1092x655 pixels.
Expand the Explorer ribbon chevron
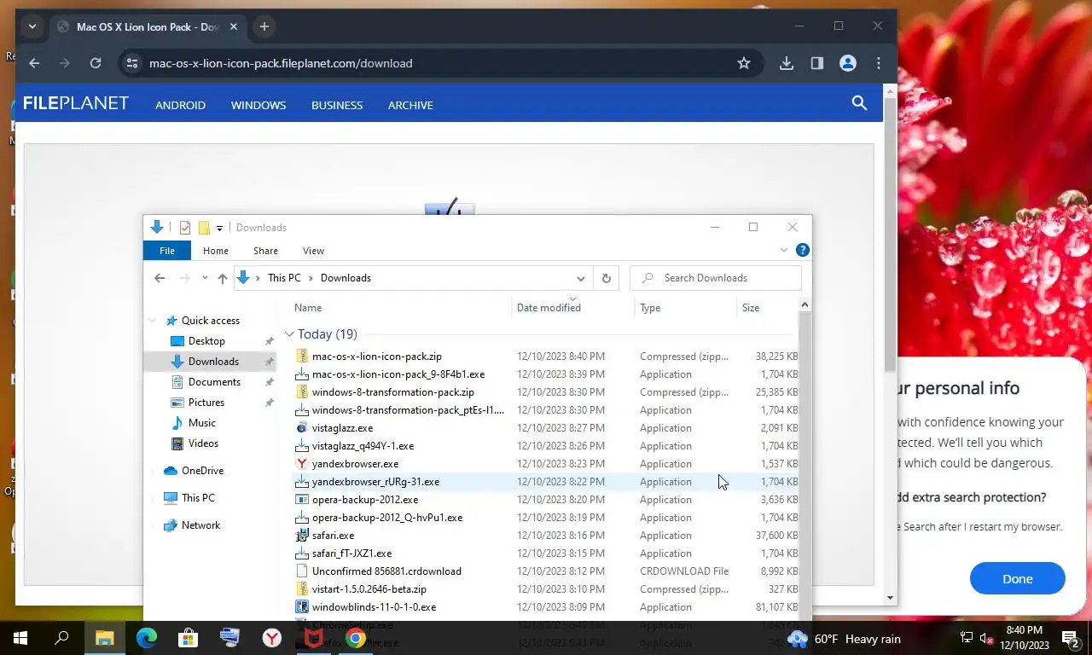coord(784,251)
